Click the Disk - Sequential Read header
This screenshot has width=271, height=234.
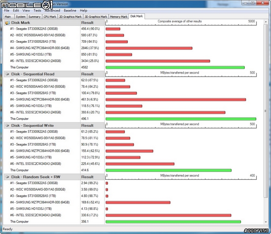(x=42, y=74)
